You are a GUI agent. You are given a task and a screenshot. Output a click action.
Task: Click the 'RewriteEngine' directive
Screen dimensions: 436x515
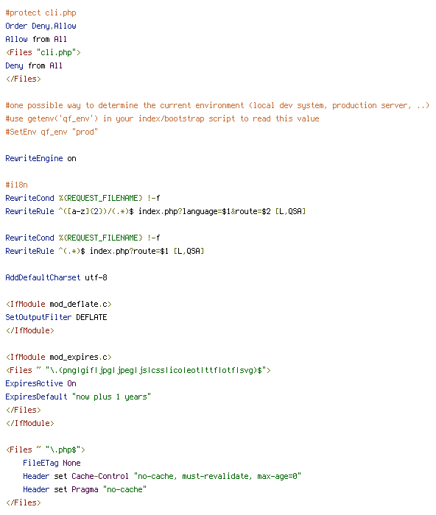click(x=34, y=158)
